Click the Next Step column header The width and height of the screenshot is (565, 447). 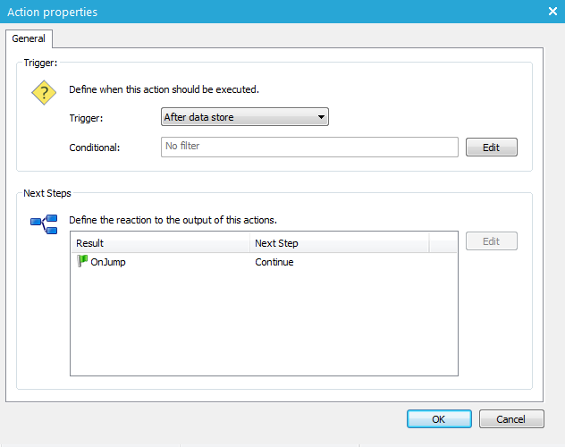pos(339,243)
